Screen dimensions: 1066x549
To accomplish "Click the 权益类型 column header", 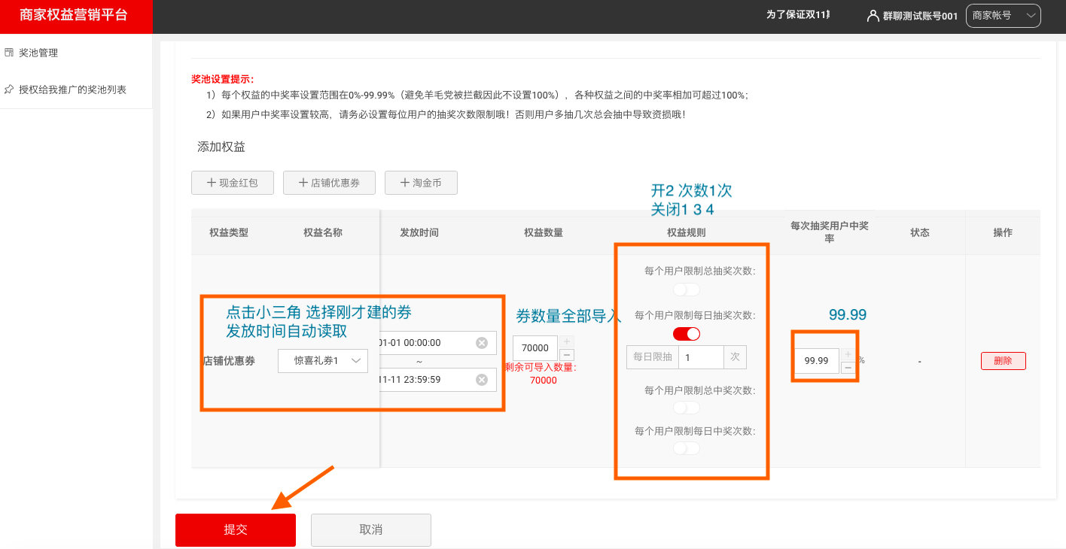I will point(229,232).
